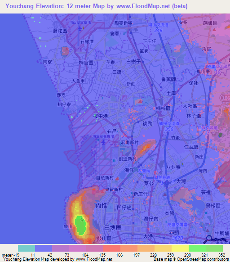Click the 灣仔內 place label
Screen dimensions: 230x262
coord(151,218)
